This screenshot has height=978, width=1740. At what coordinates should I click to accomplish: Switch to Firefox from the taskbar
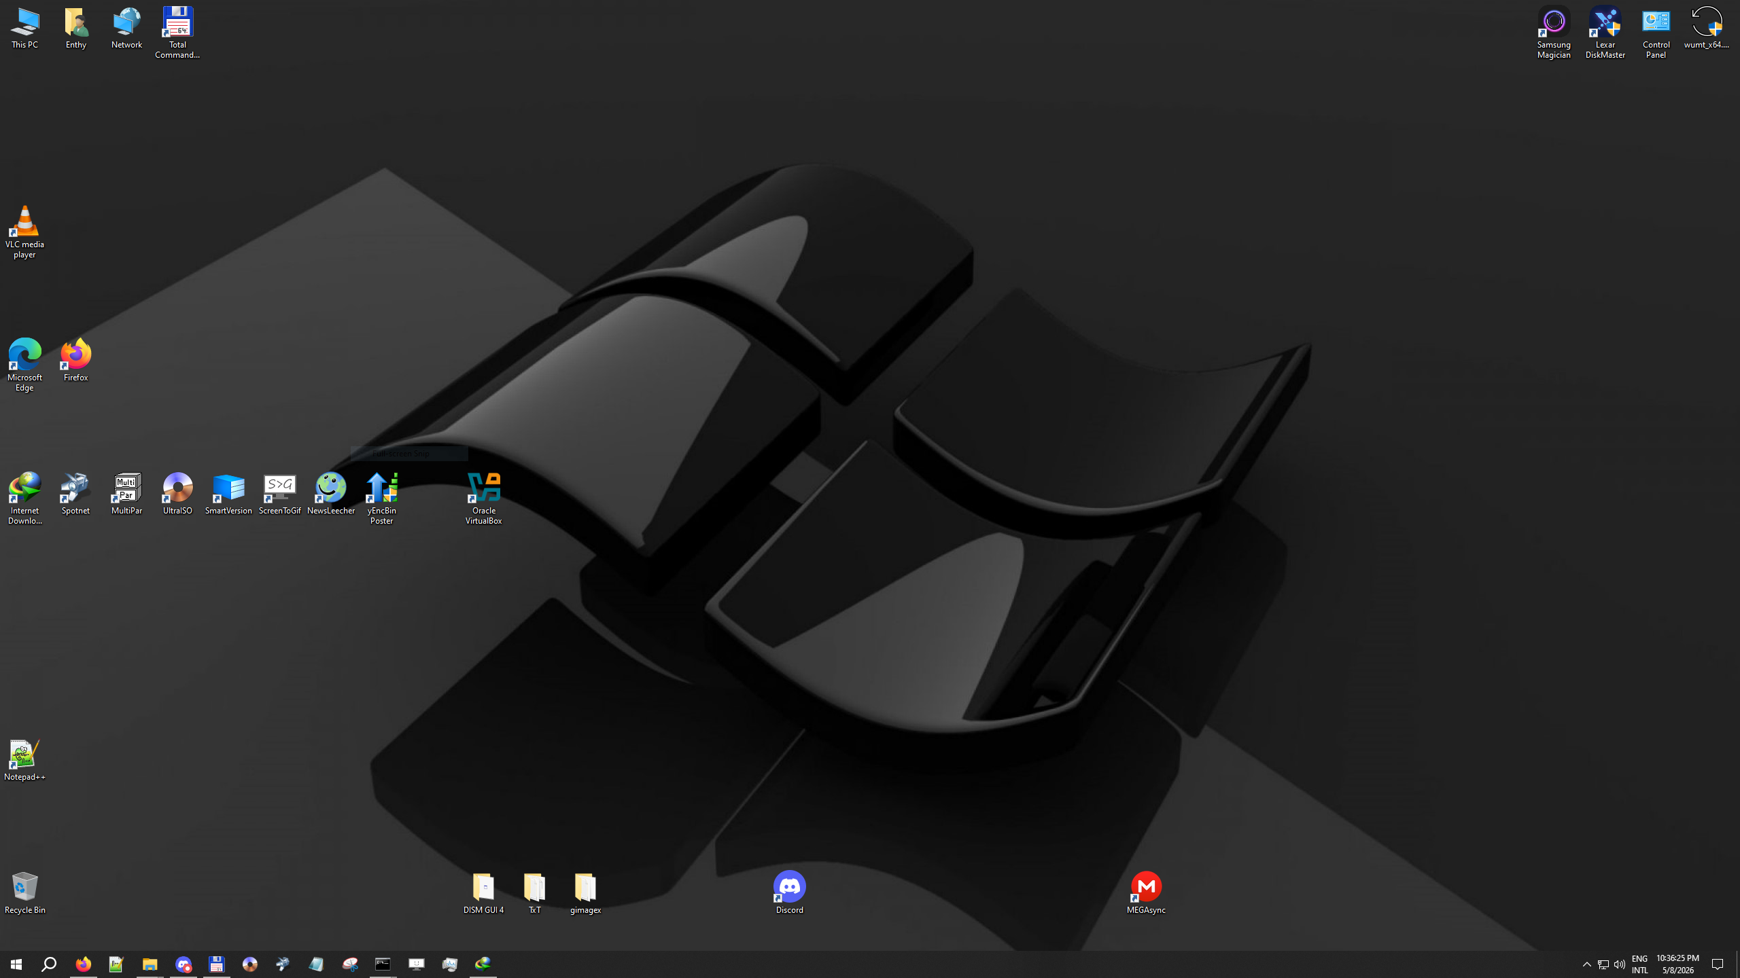[x=83, y=964]
